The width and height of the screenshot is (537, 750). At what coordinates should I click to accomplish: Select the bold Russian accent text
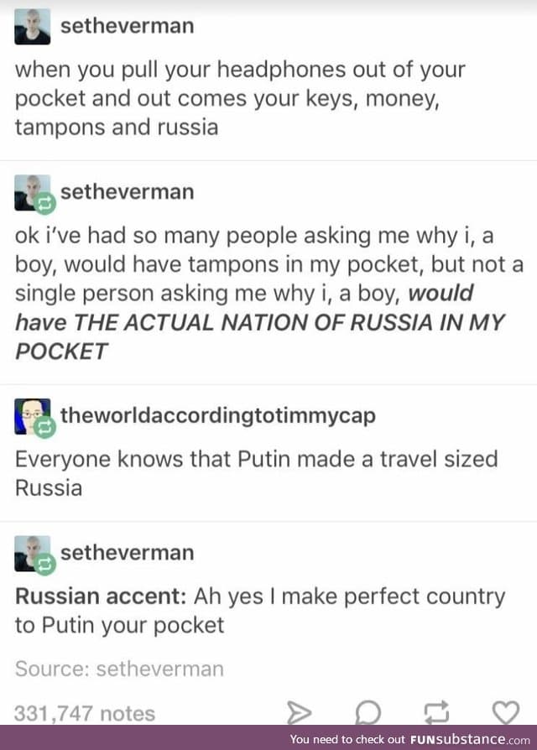[x=101, y=596]
